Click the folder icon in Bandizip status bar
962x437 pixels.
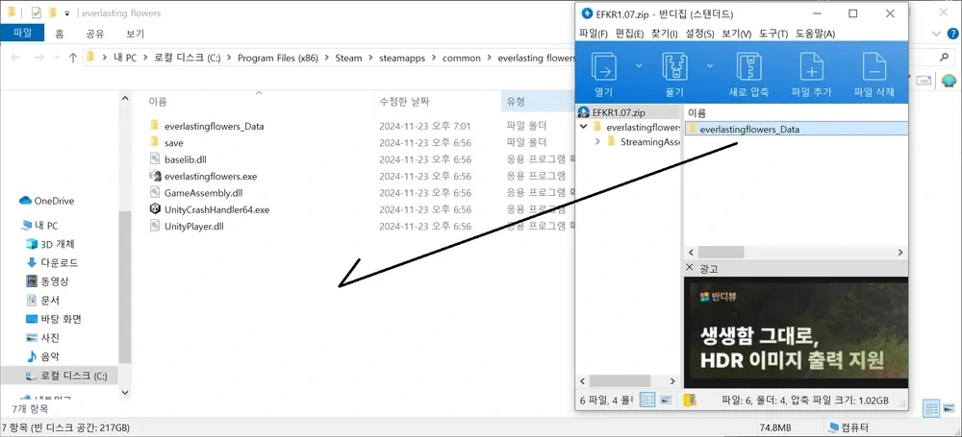click(690, 401)
